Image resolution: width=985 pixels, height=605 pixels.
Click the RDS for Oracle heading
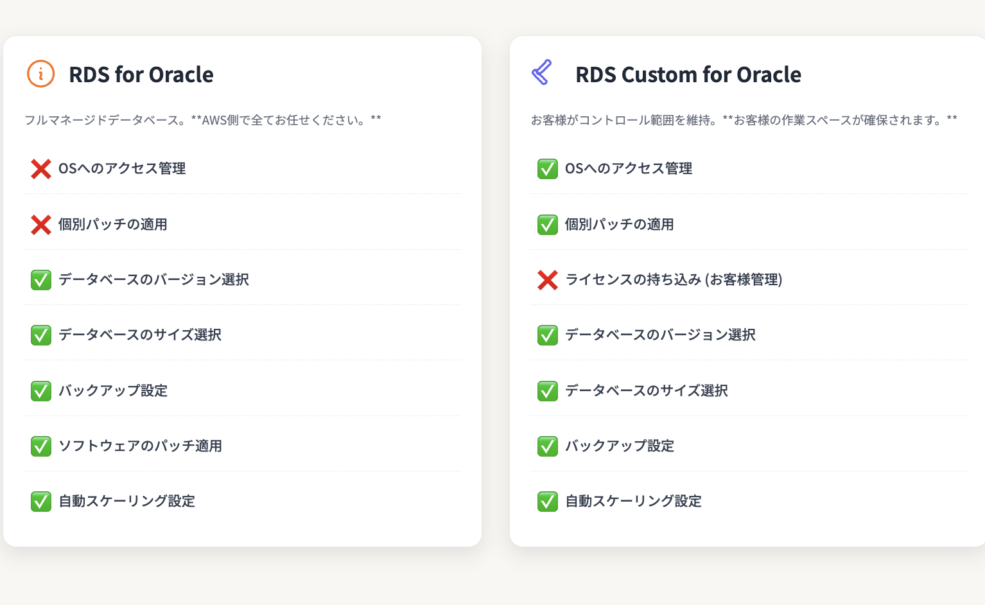[x=141, y=75]
